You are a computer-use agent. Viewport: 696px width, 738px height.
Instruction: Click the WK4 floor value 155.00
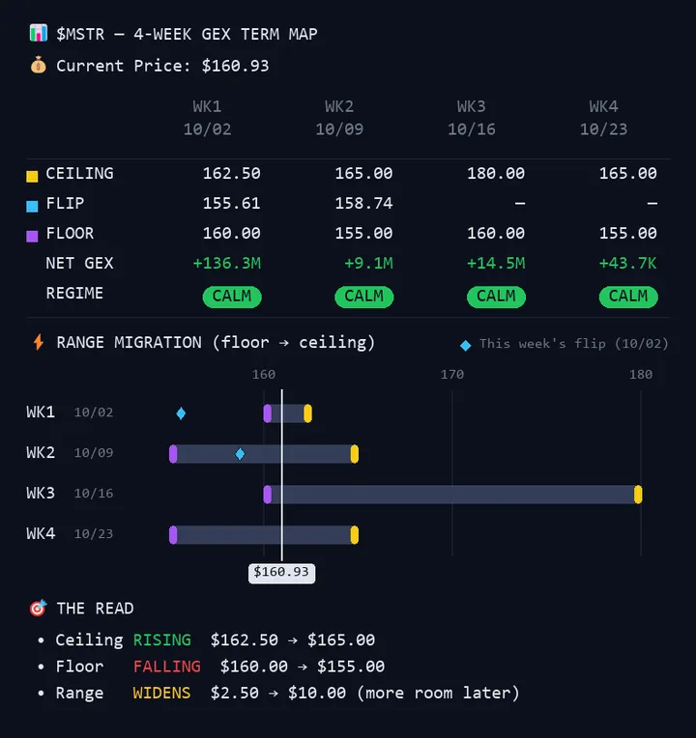pos(628,233)
